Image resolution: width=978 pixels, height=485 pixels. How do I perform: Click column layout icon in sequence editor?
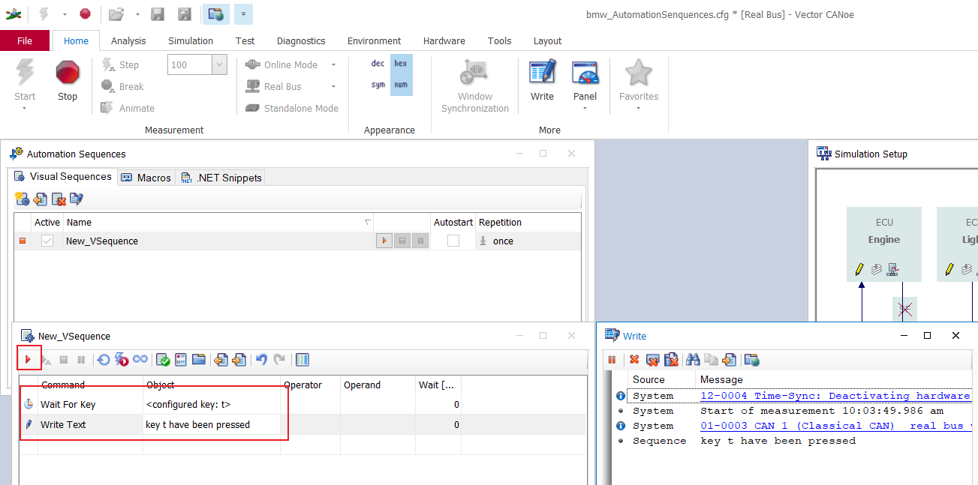[302, 360]
